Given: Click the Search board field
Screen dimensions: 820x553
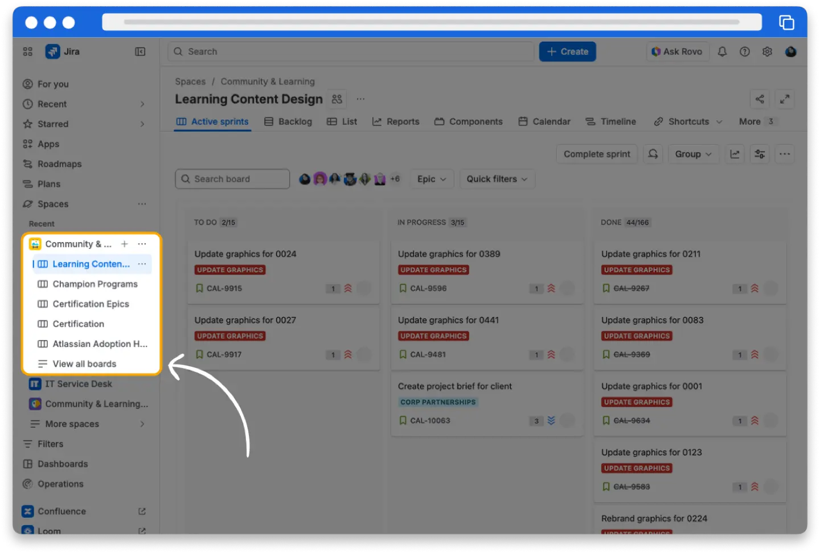Looking at the screenshot, I should [x=232, y=179].
